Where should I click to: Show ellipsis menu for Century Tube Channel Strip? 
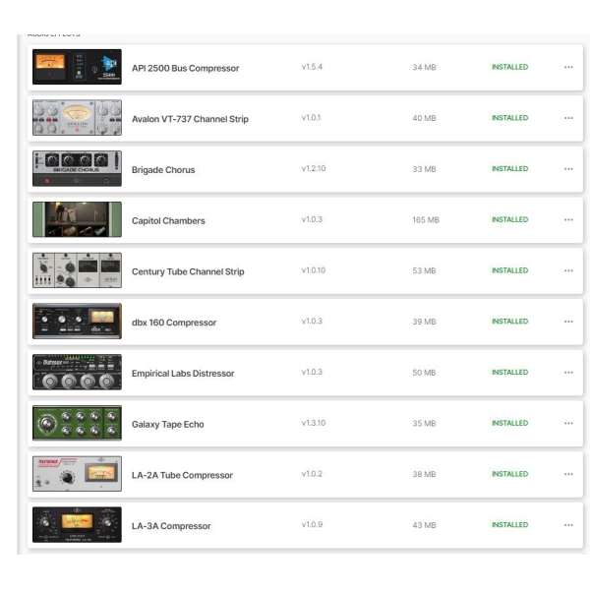tap(568, 270)
